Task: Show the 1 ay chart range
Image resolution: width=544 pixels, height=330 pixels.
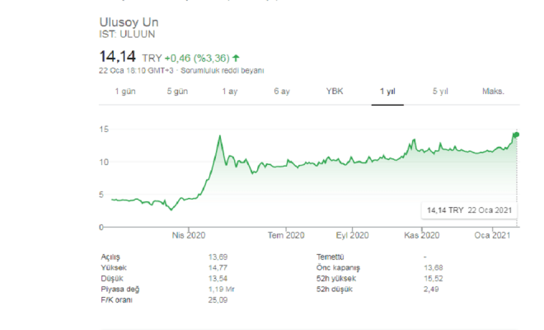Action: click(230, 91)
